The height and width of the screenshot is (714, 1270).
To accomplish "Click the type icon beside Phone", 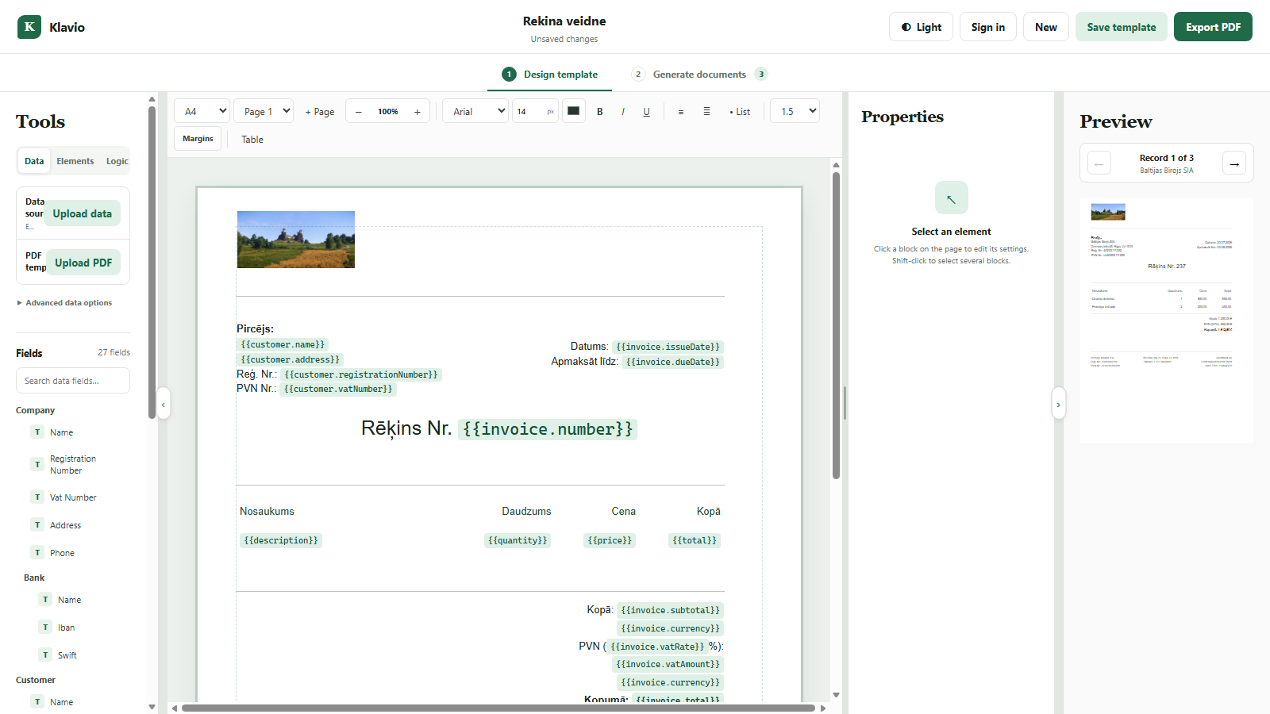I will pos(37,553).
